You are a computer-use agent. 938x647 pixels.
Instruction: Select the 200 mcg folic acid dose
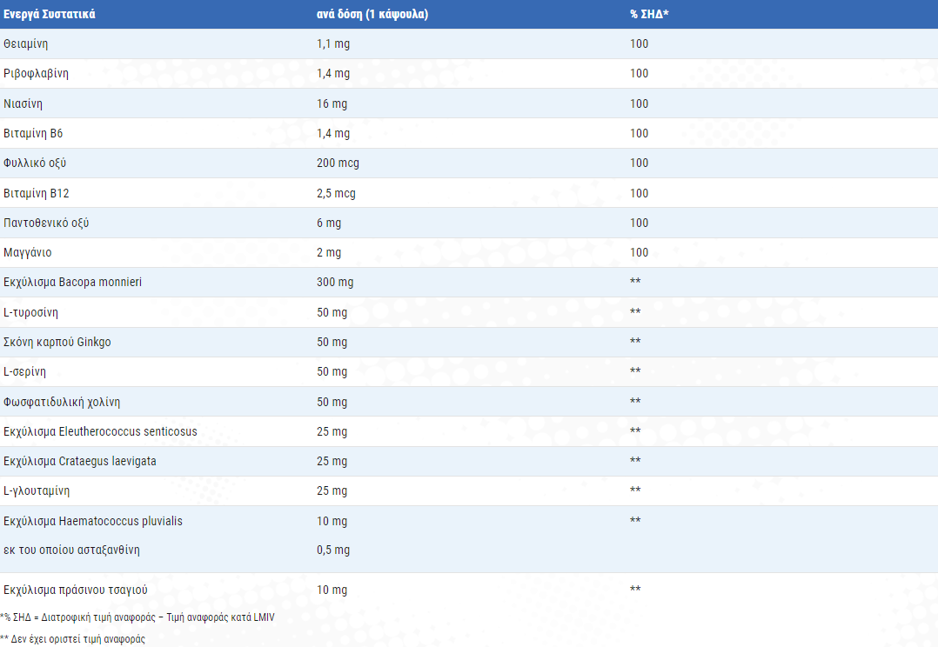pyautogui.click(x=338, y=163)
